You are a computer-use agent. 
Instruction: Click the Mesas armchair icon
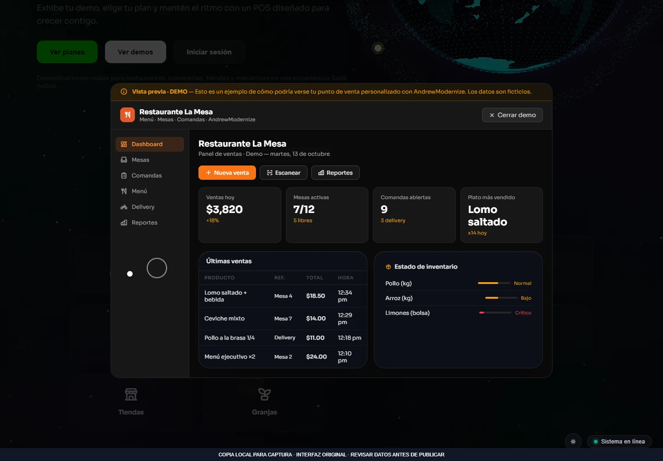[124, 160]
